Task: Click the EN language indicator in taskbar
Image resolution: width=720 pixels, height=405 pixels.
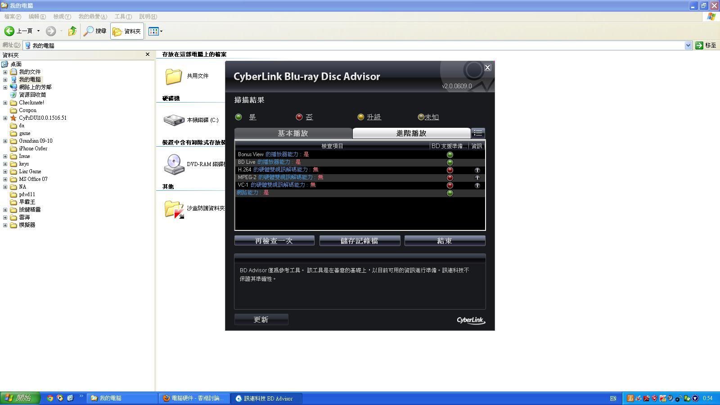Action: coord(613,399)
